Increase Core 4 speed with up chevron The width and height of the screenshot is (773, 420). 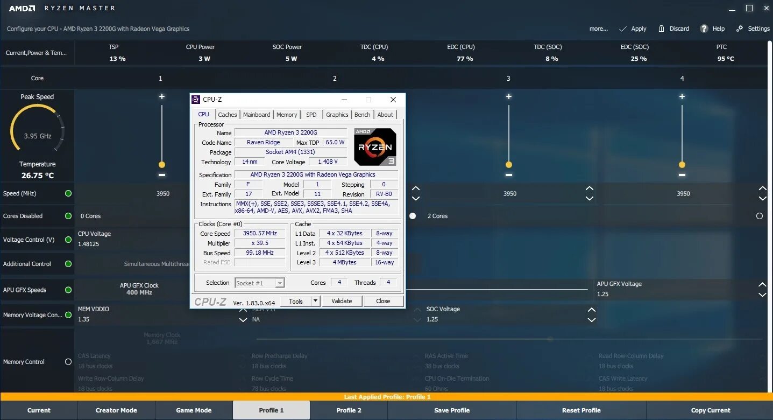point(763,189)
